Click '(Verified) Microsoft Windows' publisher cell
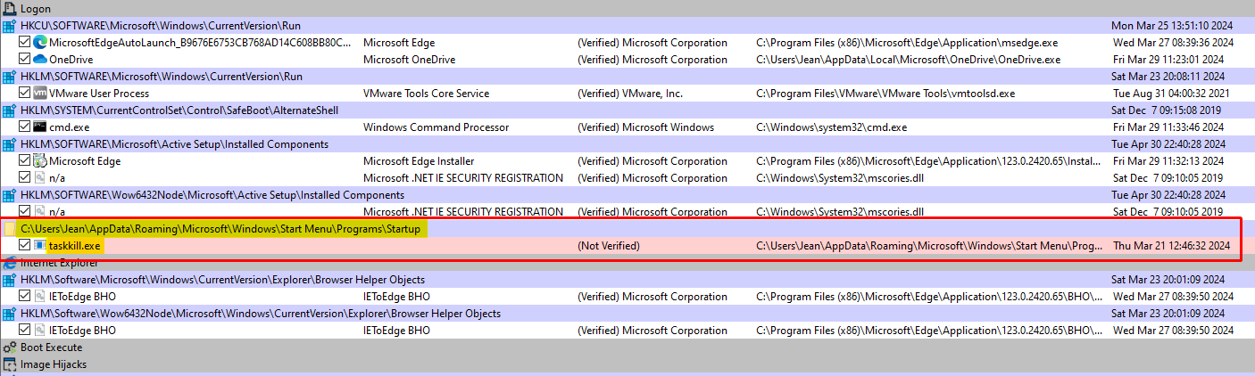This screenshot has height=376, width=1255. (645, 127)
